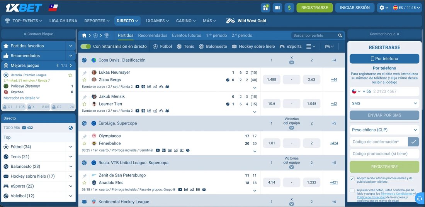Collapse the left Contraer bloque panel
This screenshot has width=425, height=207.
38,34
